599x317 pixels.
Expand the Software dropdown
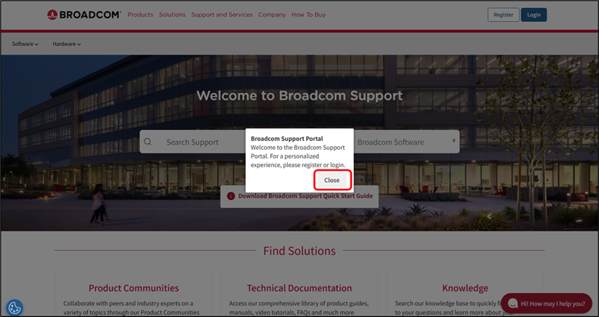click(25, 44)
